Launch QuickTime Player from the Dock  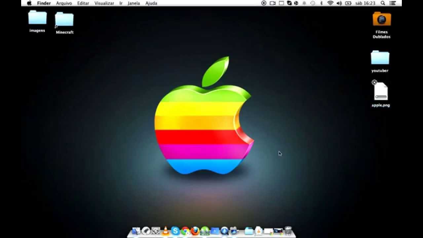pos(225,231)
